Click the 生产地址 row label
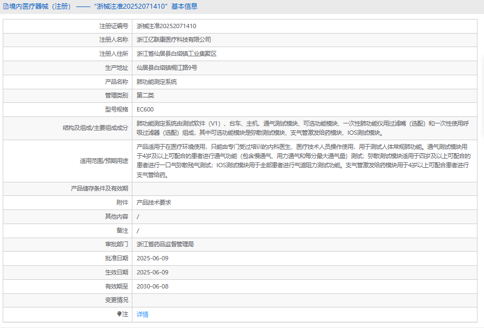The width and height of the screenshot is (484, 328). pyautogui.click(x=117, y=68)
